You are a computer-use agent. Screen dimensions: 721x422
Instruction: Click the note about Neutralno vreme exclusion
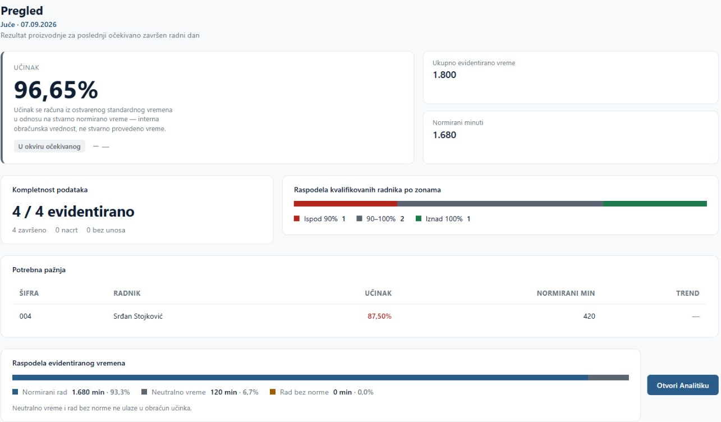(x=102, y=408)
